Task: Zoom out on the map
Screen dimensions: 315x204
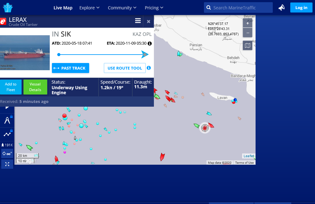Action: pos(248,33)
